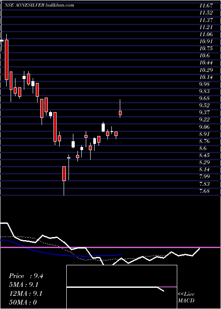Click the 8.29 price axis label
This screenshot has width=221, height=309.
pos(205,162)
